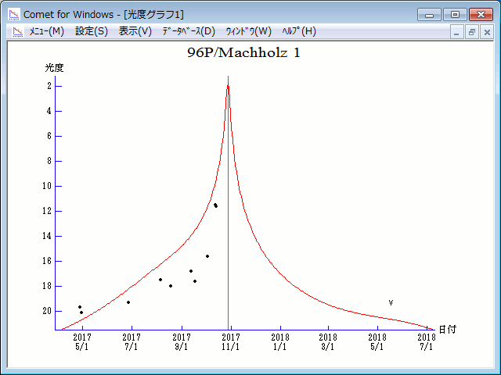Open the データベース(D) database menu
This screenshot has height=375, width=501.
(x=188, y=31)
